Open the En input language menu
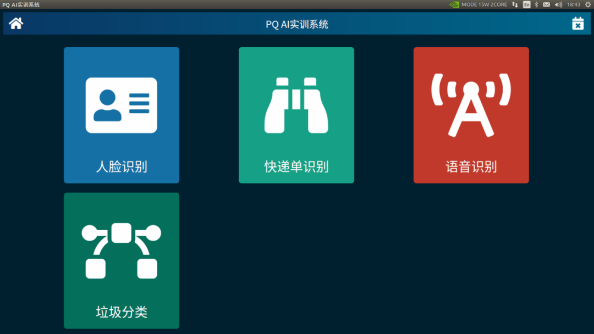 (x=527, y=4)
